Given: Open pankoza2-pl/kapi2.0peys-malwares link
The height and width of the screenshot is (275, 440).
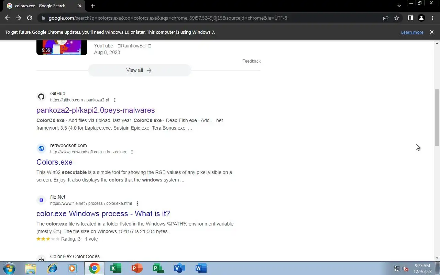Looking at the screenshot, I should pos(96,110).
